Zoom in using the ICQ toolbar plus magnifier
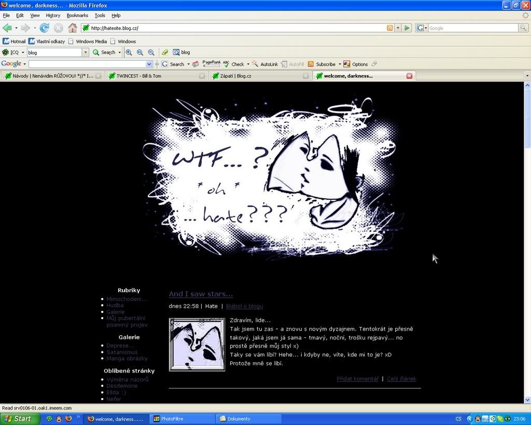 point(129,52)
